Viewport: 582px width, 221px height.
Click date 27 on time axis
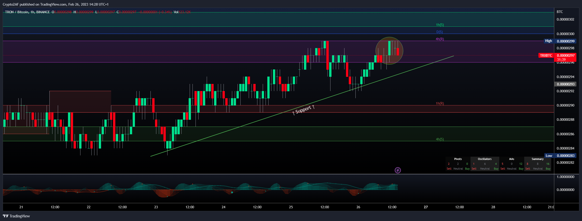[426, 207]
